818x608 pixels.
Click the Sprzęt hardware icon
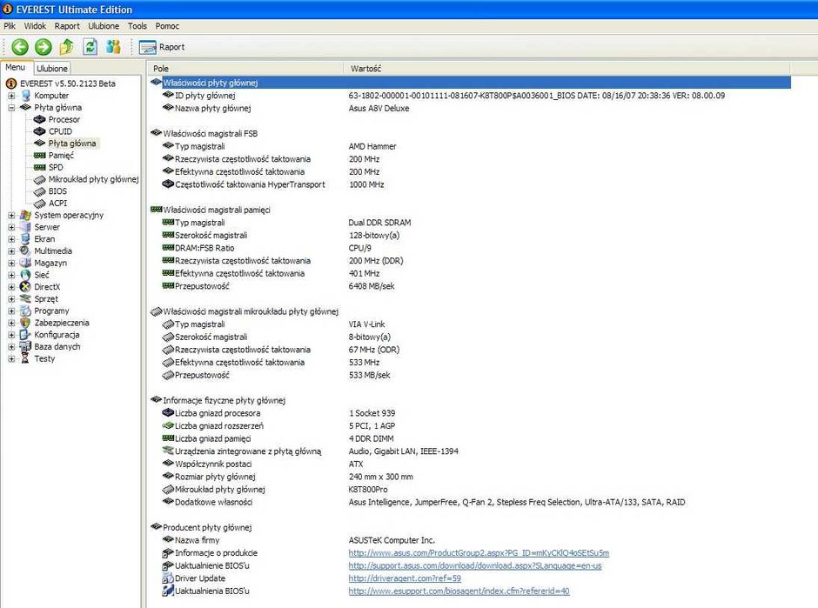coord(25,299)
